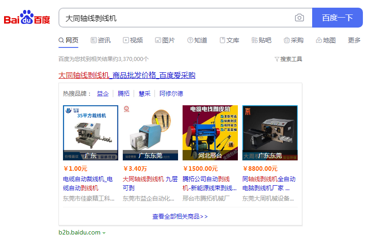Expand the 更多 menu
This screenshot has width=386, height=239.
point(354,40)
